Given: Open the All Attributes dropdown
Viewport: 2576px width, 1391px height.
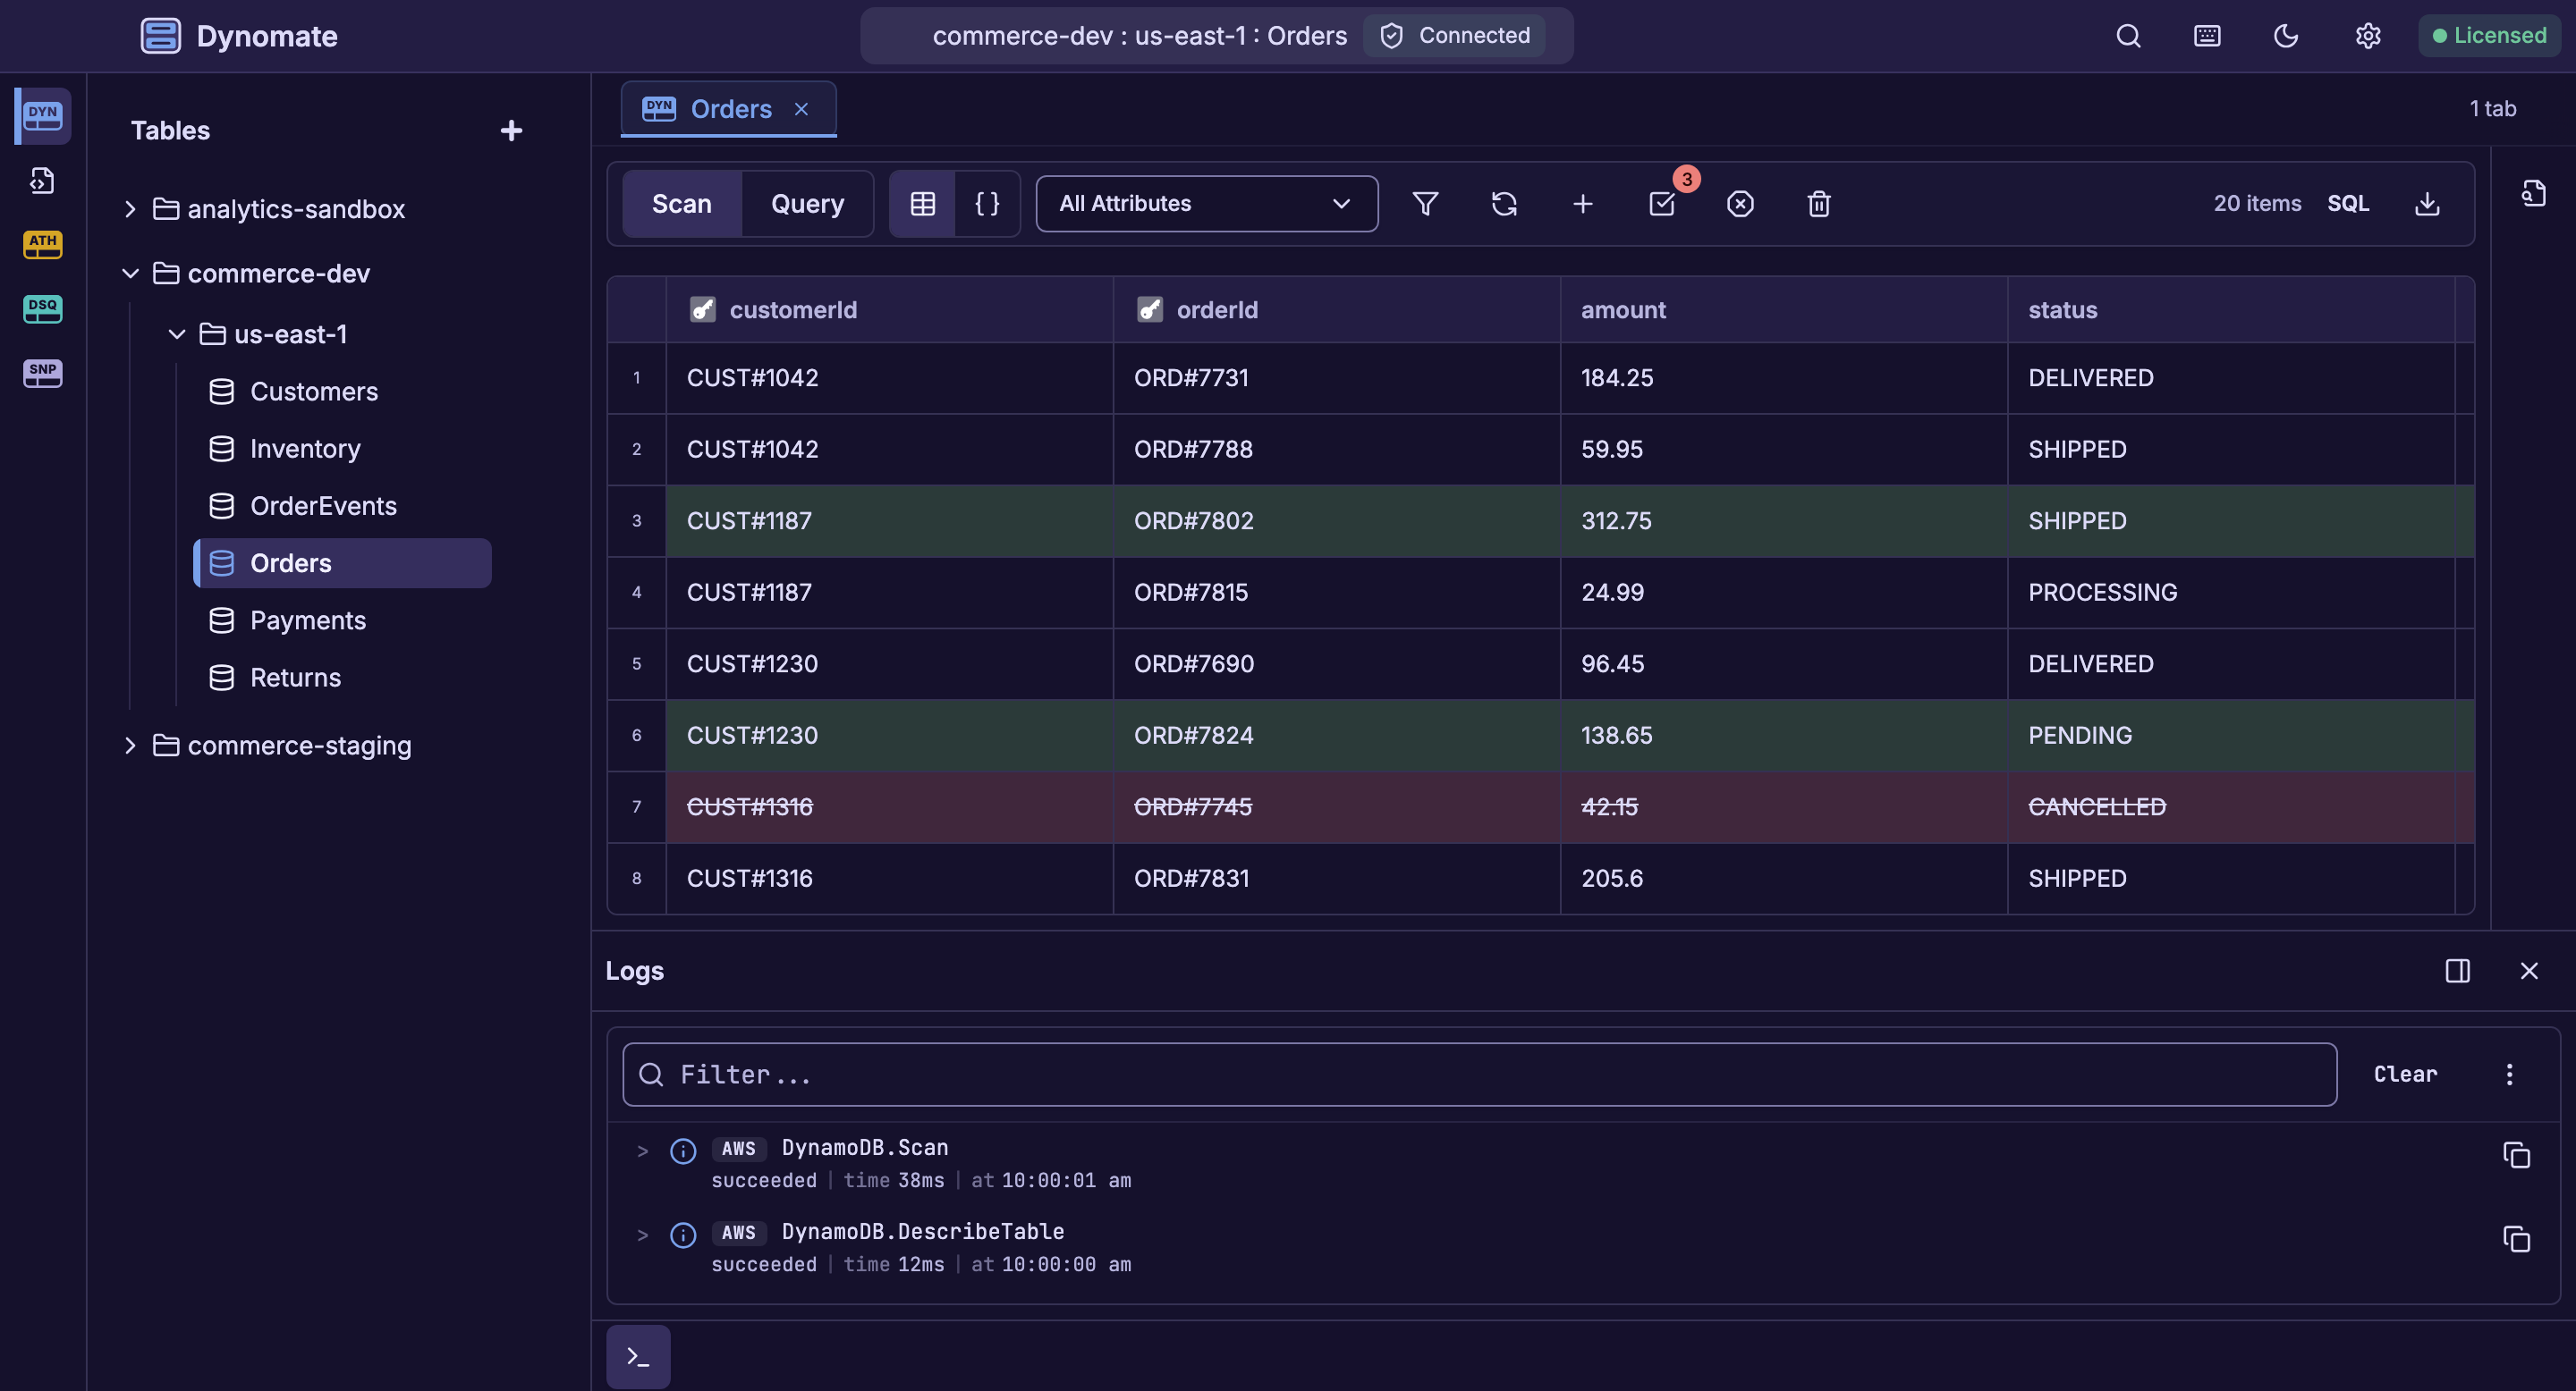Looking at the screenshot, I should click(x=1206, y=204).
